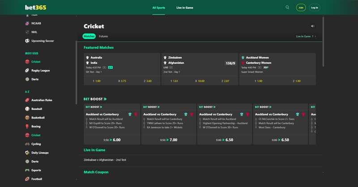Select Afghanistan odds 2.87
The width and height of the screenshot is (358, 187).
coord(226,81)
